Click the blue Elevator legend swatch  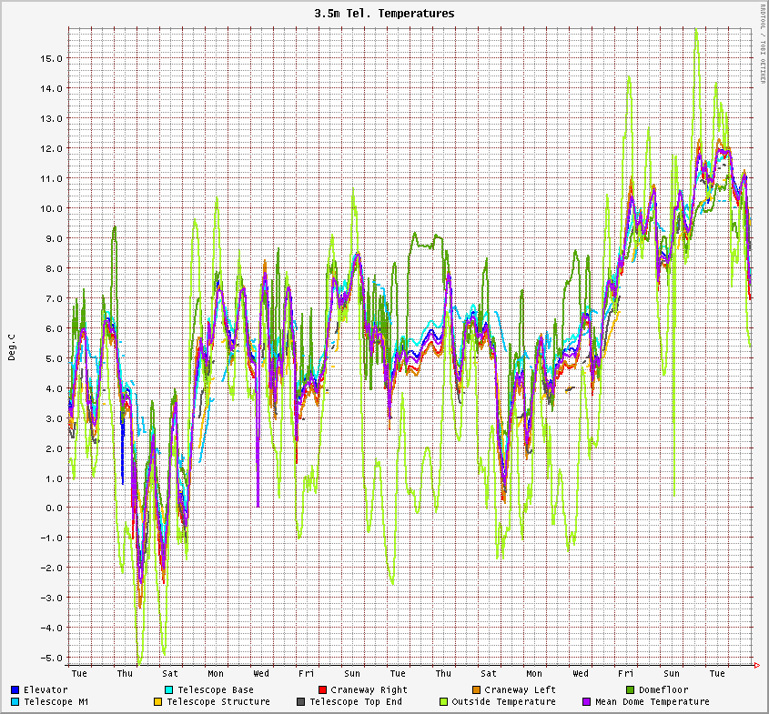tap(15, 690)
